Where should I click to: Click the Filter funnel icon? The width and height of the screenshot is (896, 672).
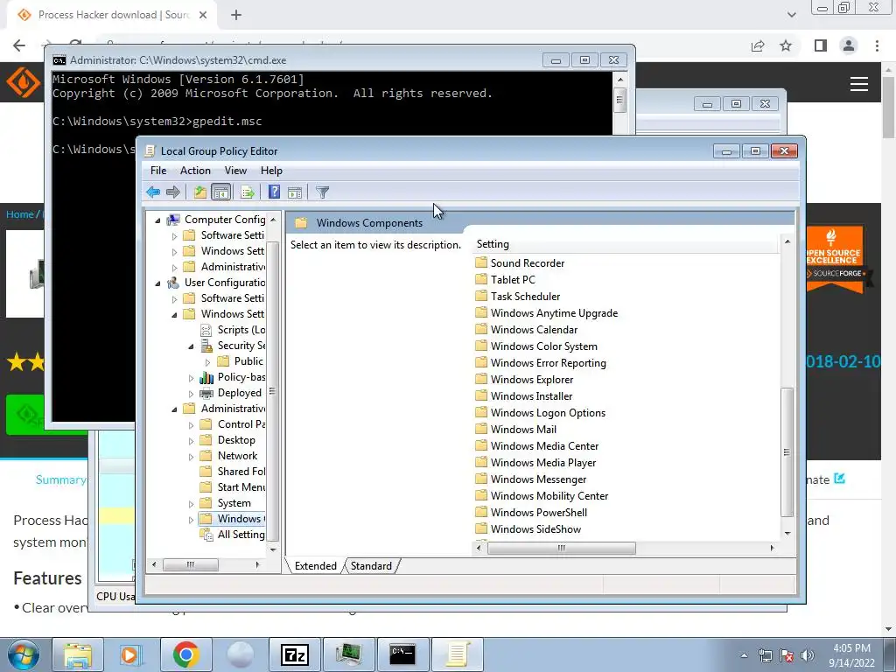[322, 192]
